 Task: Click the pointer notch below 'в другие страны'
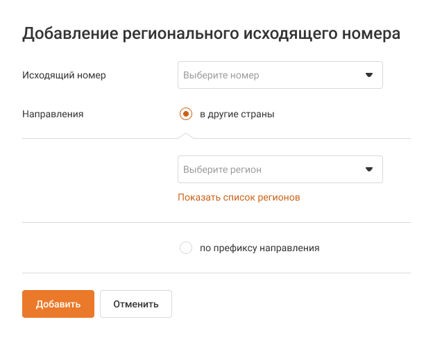(185, 135)
